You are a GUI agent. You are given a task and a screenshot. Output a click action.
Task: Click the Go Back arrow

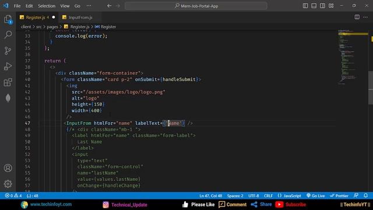tap(109, 6)
